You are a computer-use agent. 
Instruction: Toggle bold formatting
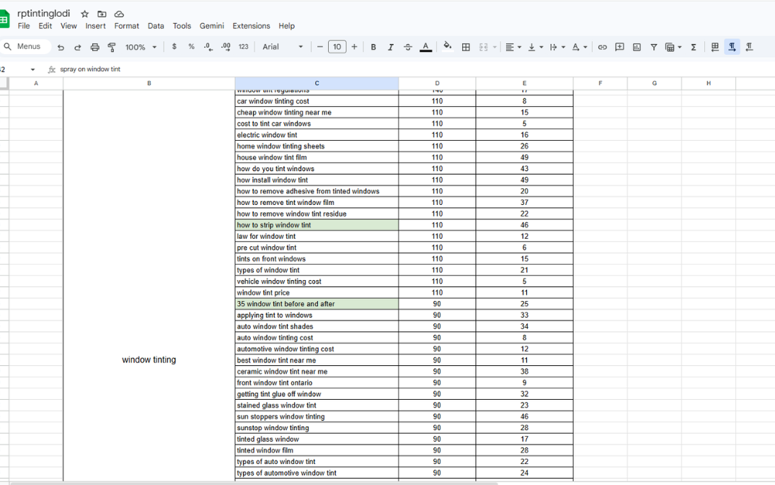(x=373, y=47)
